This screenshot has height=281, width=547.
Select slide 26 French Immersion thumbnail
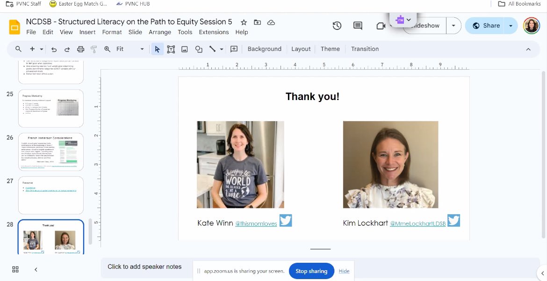click(x=51, y=152)
